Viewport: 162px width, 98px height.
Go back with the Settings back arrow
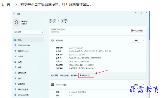[14, 14]
